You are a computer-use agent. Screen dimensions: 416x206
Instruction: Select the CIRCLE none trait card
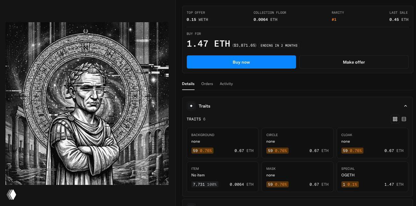297,143
